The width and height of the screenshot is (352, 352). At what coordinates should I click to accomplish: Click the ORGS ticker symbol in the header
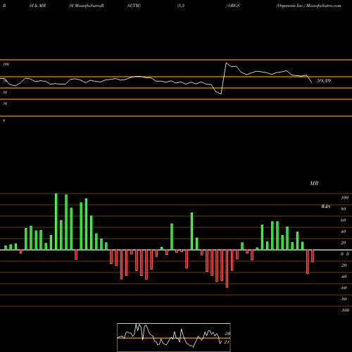point(234,6)
